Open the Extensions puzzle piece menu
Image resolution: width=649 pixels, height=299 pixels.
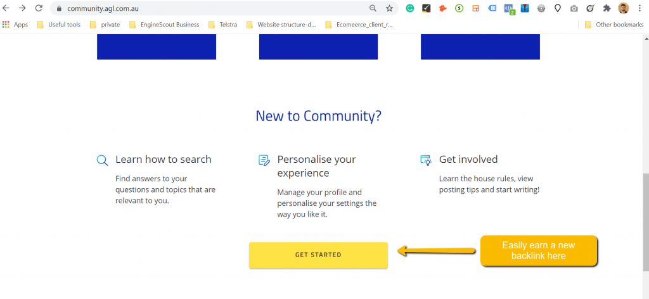click(x=607, y=8)
